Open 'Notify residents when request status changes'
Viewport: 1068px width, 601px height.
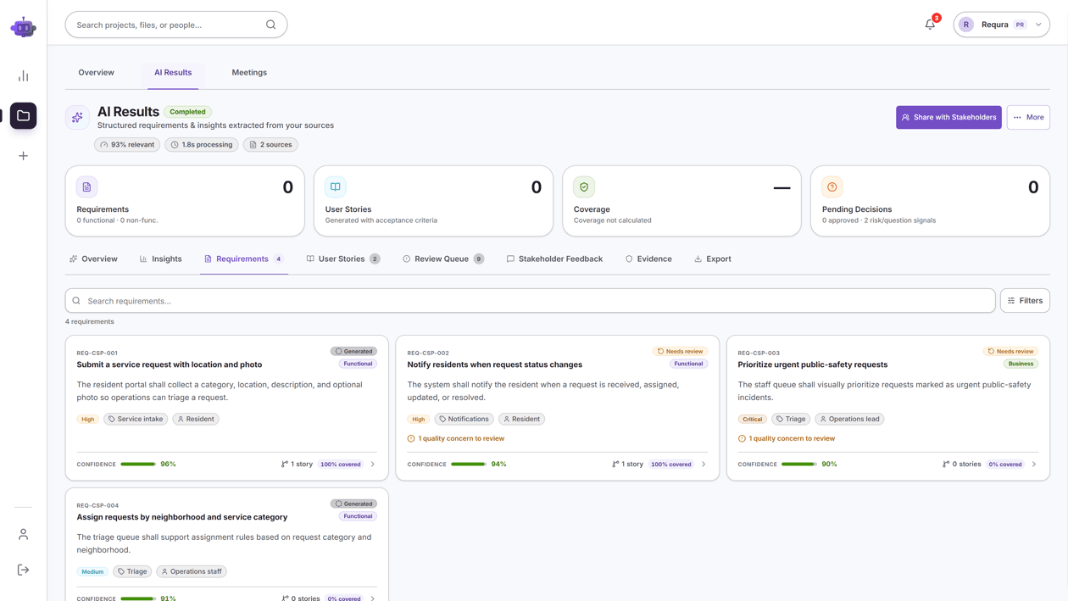click(494, 364)
